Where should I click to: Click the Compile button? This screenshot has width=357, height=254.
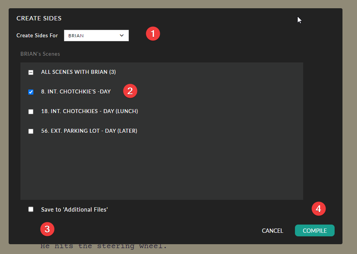pyautogui.click(x=315, y=230)
